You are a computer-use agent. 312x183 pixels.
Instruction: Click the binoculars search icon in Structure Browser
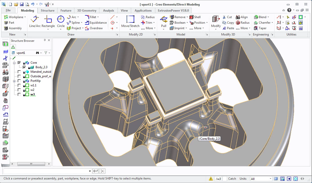click(x=37, y=53)
